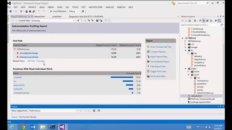Click the report toolbar filter funnel icon
This screenshot has width=232, height=130.
coord(78,21)
